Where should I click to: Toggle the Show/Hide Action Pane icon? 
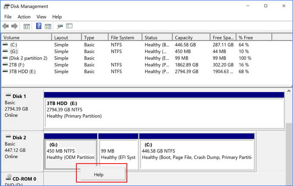tap(48, 26)
